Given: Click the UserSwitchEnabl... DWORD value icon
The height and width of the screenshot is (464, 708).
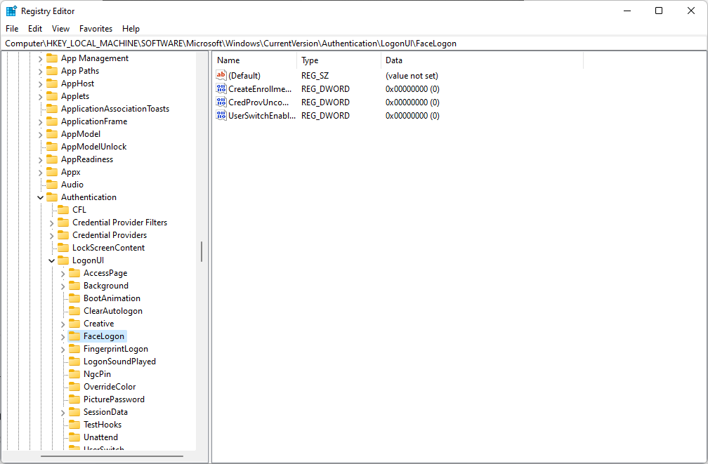Looking at the screenshot, I should tap(221, 116).
